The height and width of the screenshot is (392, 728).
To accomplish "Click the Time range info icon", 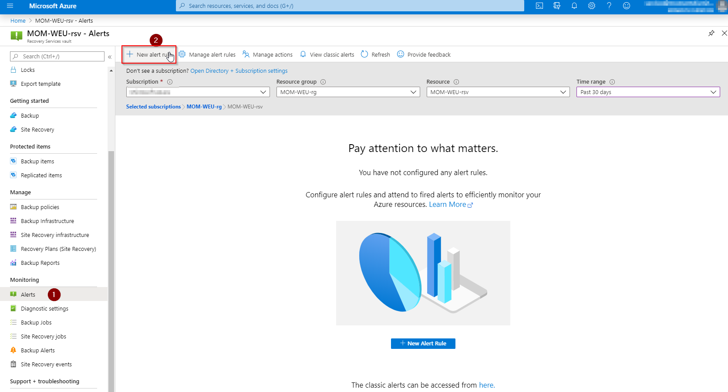I will 612,82.
